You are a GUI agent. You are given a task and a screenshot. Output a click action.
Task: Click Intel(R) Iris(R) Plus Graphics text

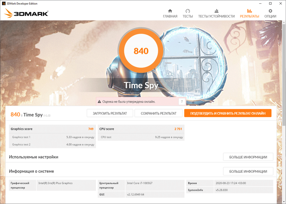click(55, 183)
